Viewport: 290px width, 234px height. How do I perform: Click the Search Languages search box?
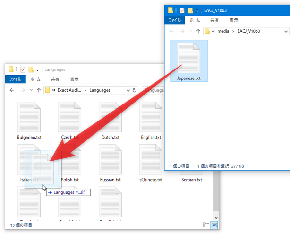[153, 90]
